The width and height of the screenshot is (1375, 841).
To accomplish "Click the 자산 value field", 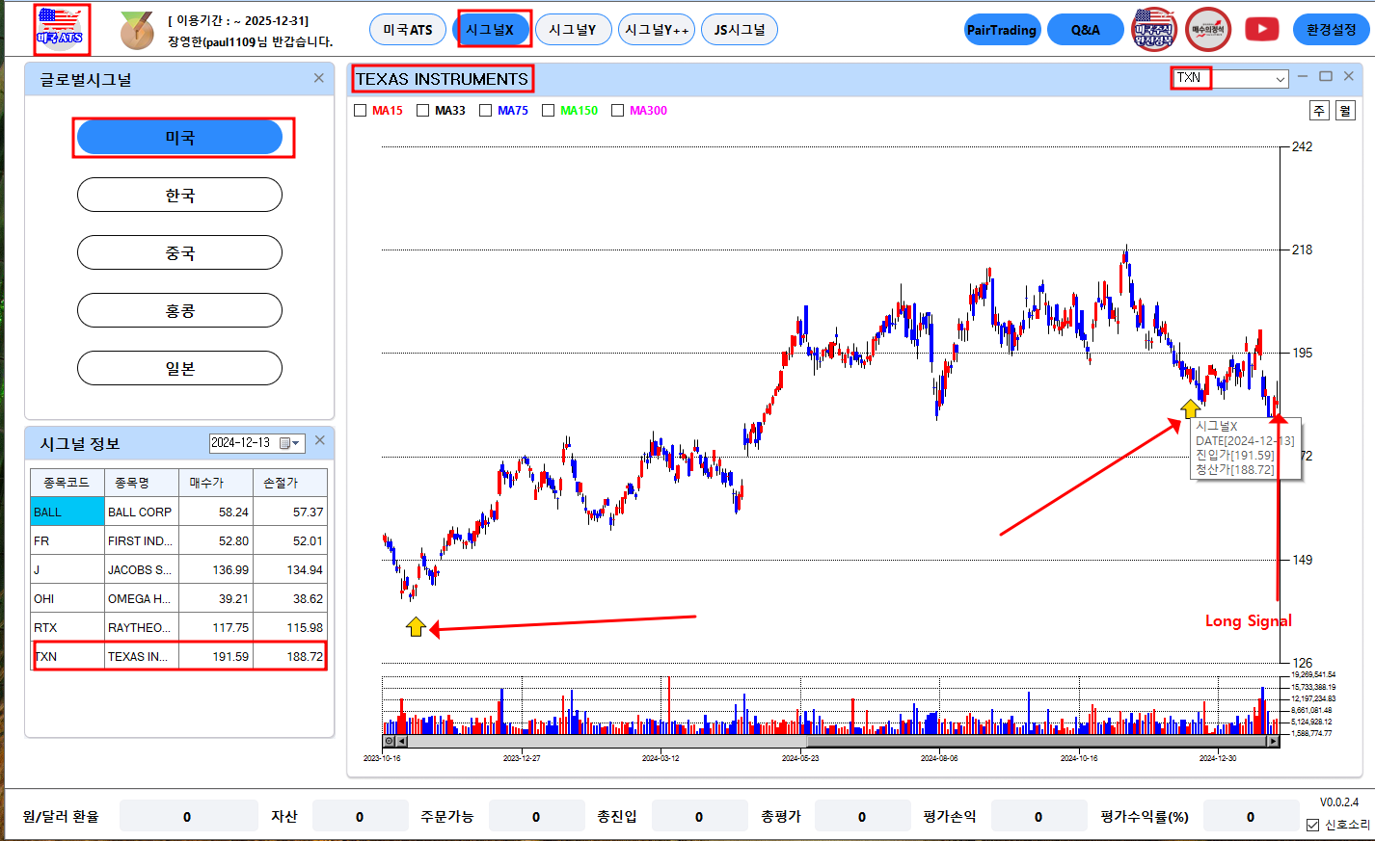I will pos(360,816).
